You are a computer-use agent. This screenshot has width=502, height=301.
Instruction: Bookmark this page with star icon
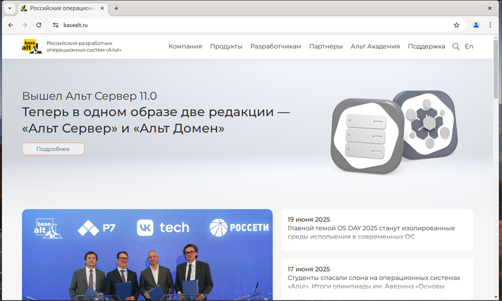[456, 25]
